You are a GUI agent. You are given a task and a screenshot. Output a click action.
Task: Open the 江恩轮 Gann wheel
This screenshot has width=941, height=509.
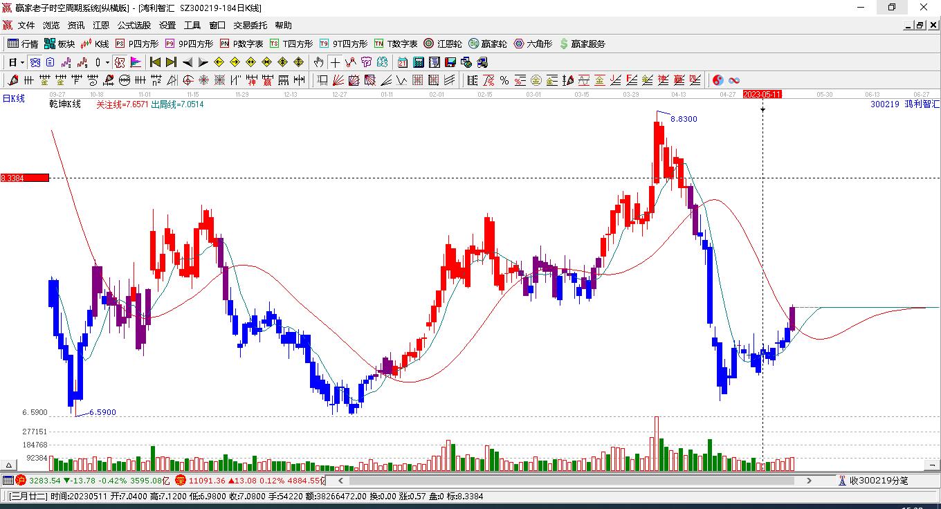click(x=443, y=44)
